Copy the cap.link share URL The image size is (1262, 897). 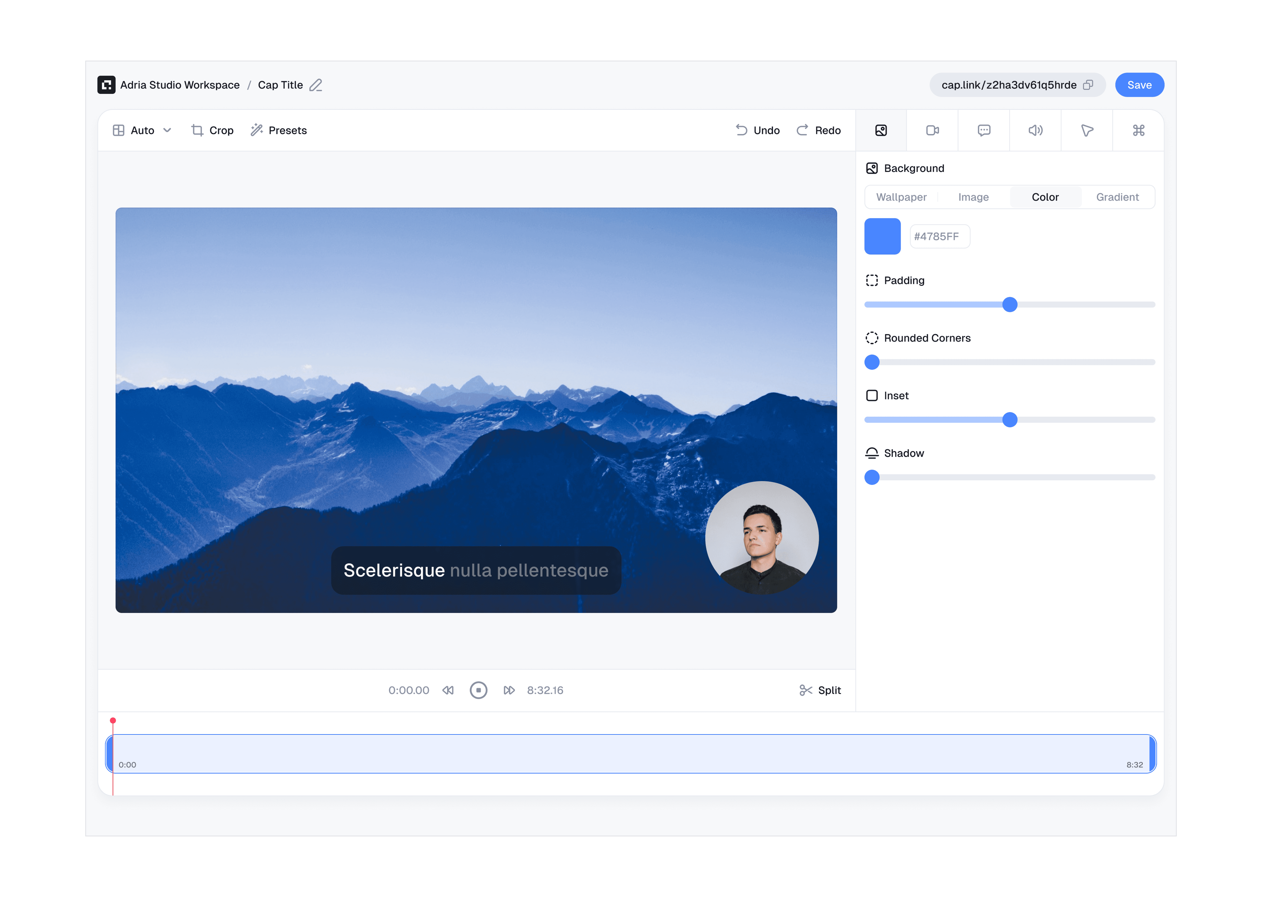point(1088,85)
